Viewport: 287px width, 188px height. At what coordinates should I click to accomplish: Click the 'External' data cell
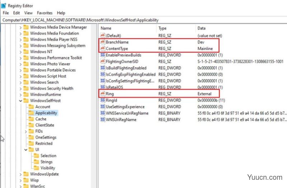(x=204, y=94)
